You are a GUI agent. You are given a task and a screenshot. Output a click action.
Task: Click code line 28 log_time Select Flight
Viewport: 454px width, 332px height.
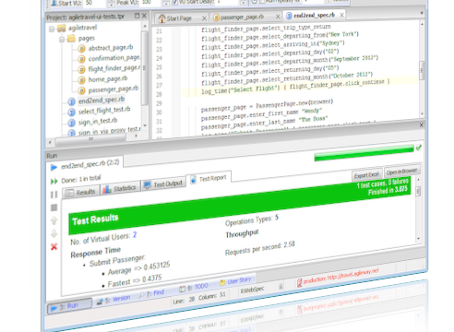tap(295, 86)
